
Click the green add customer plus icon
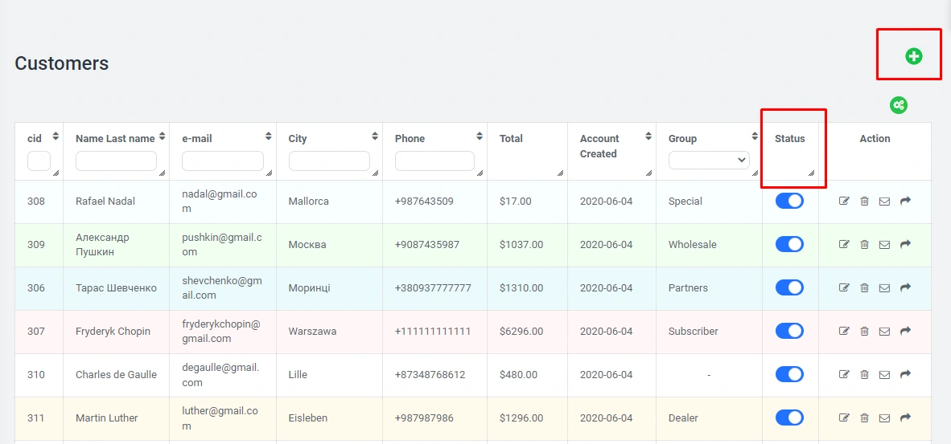[x=913, y=56]
